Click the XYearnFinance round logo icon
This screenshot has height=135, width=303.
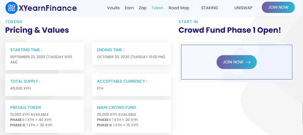point(12,8)
